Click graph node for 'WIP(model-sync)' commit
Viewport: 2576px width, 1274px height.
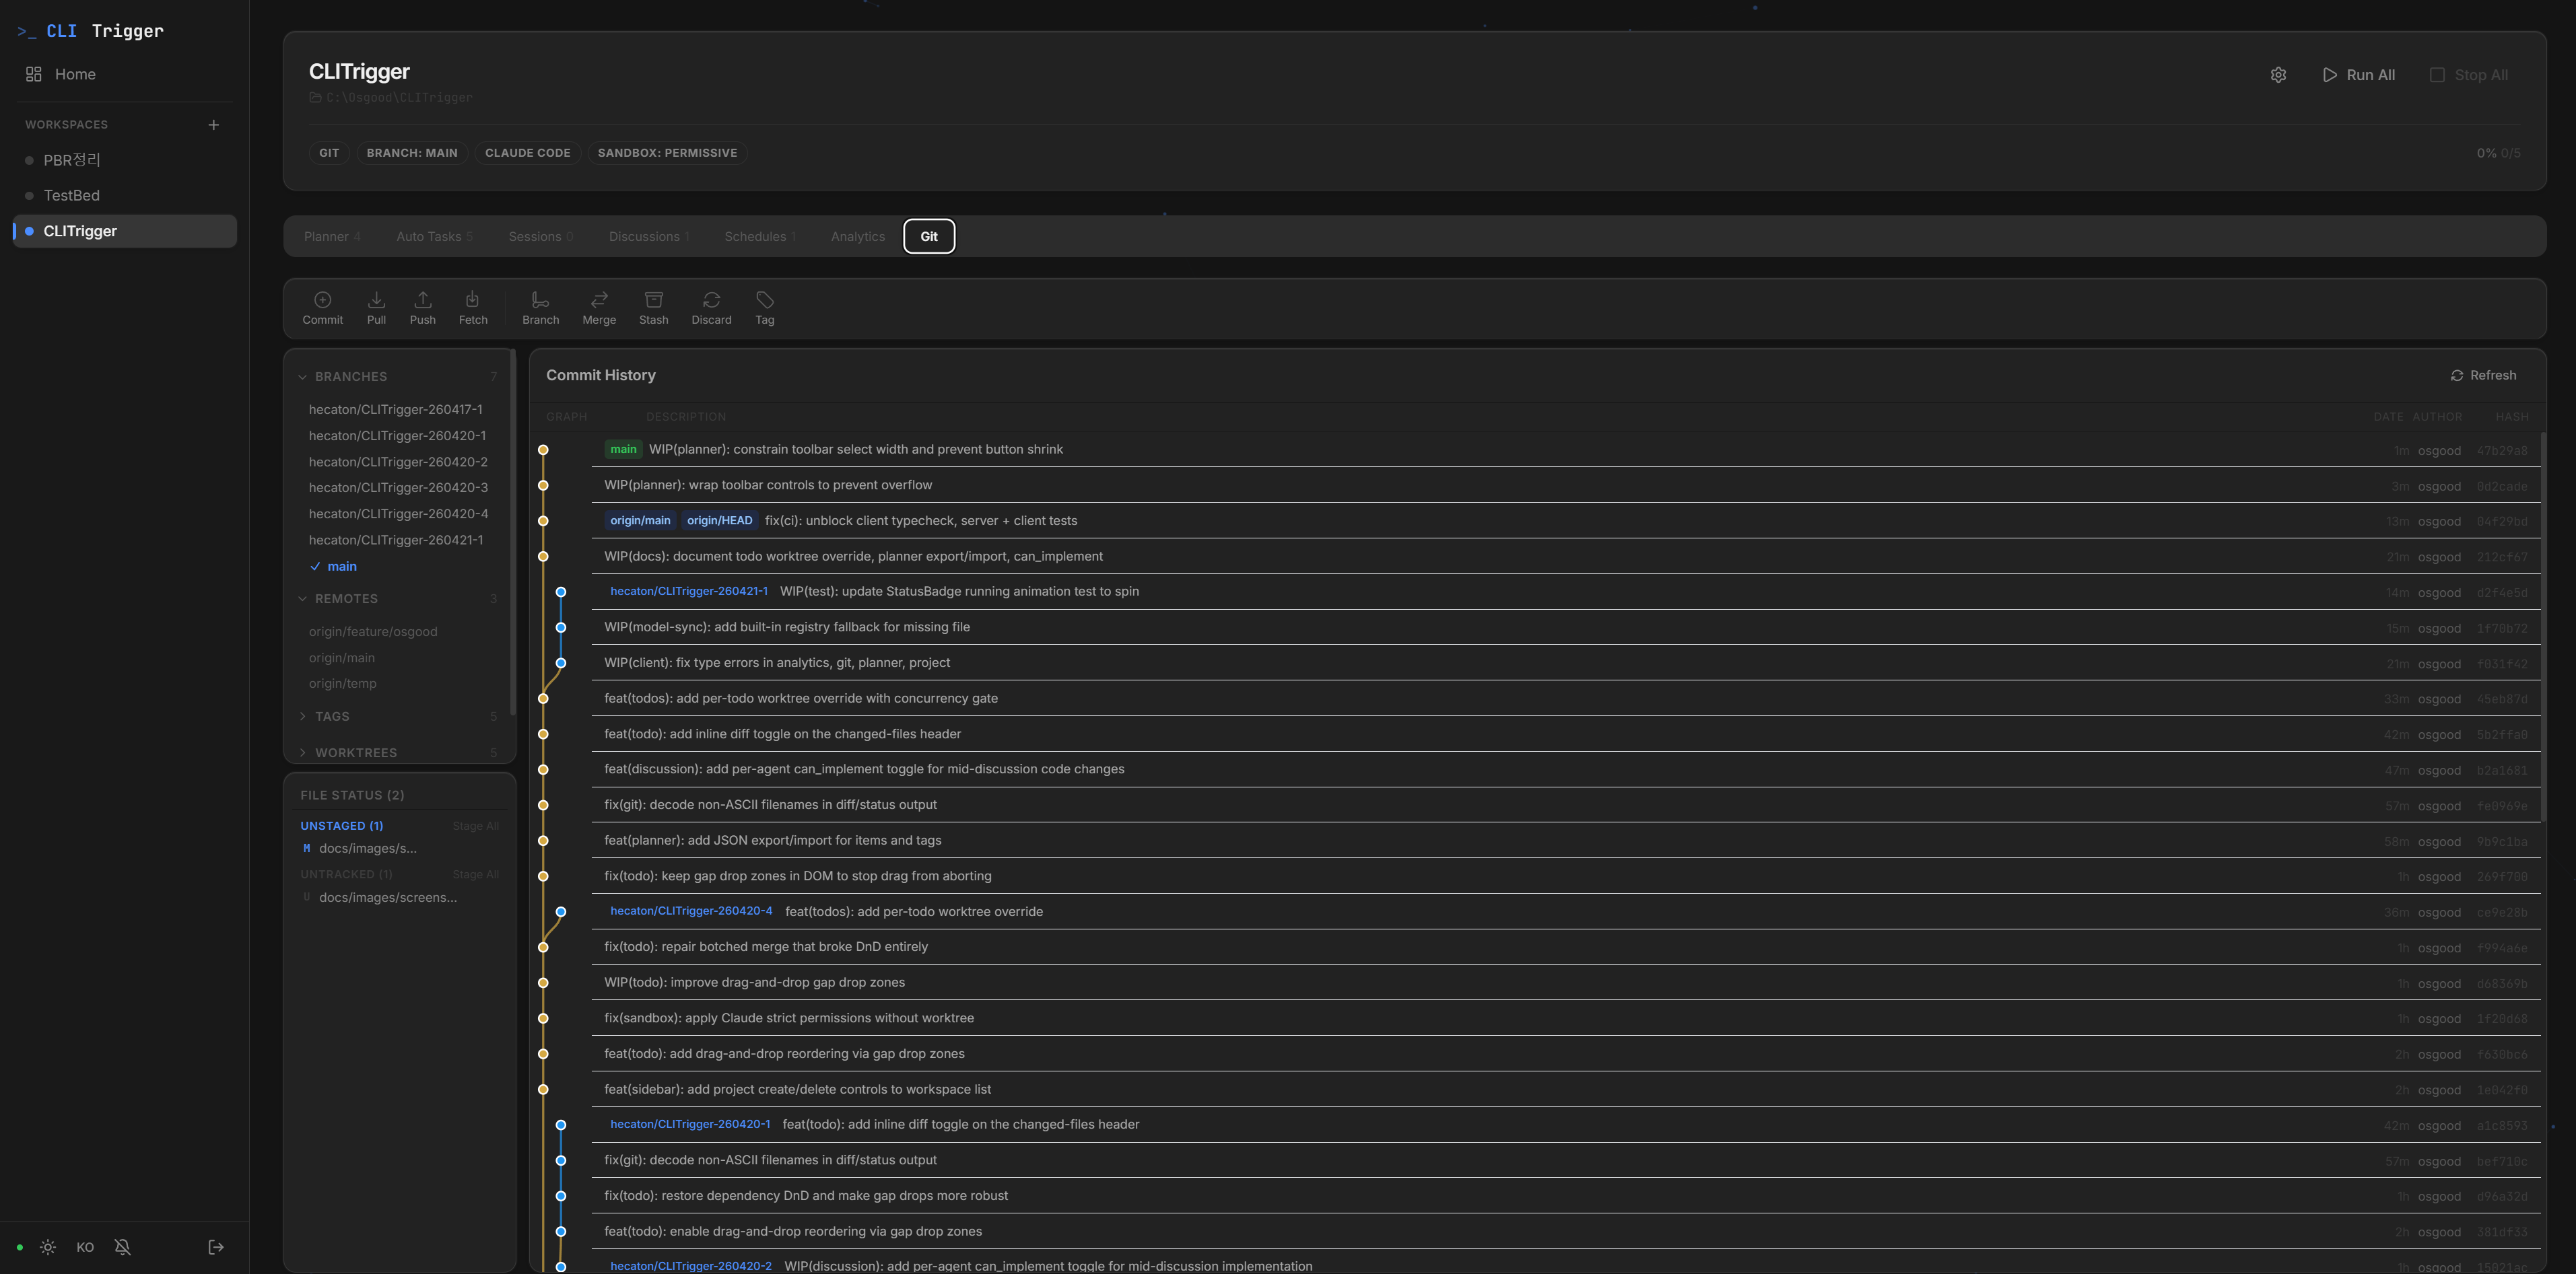pyautogui.click(x=561, y=627)
